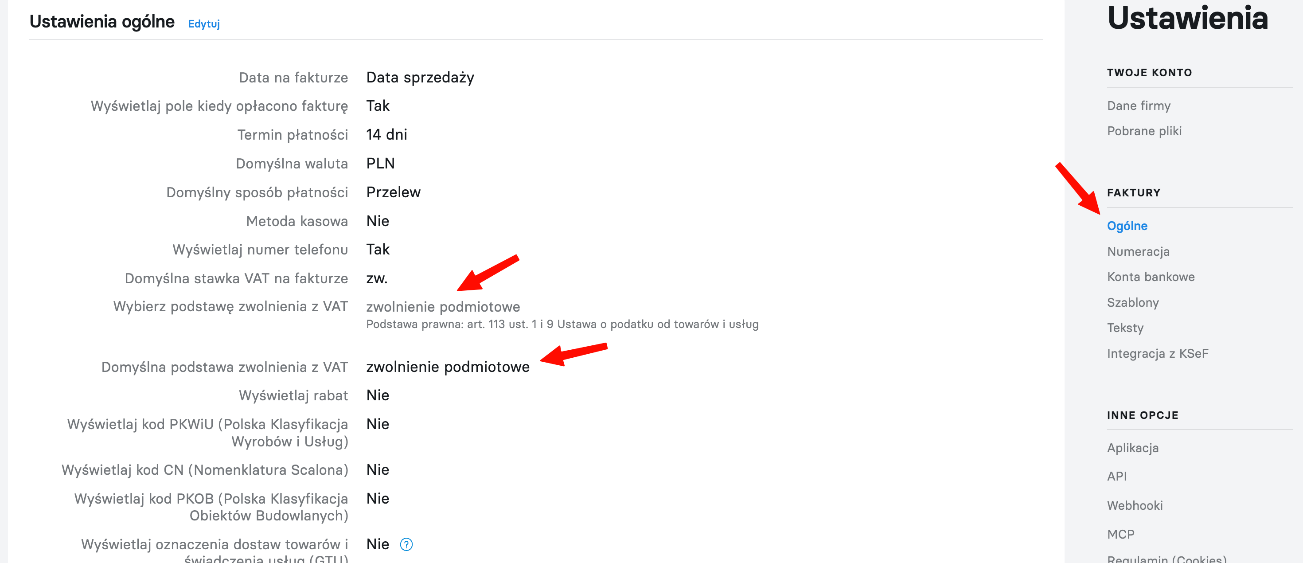Click the Edytuj link beside Ustawienia ogólne

pyautogui.click(x=204, y=24)
